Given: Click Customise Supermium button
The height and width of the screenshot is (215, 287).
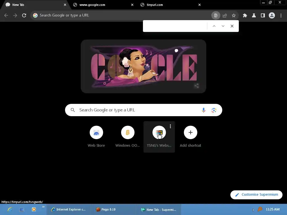Looking at the screenshot, I should (256, 195).
